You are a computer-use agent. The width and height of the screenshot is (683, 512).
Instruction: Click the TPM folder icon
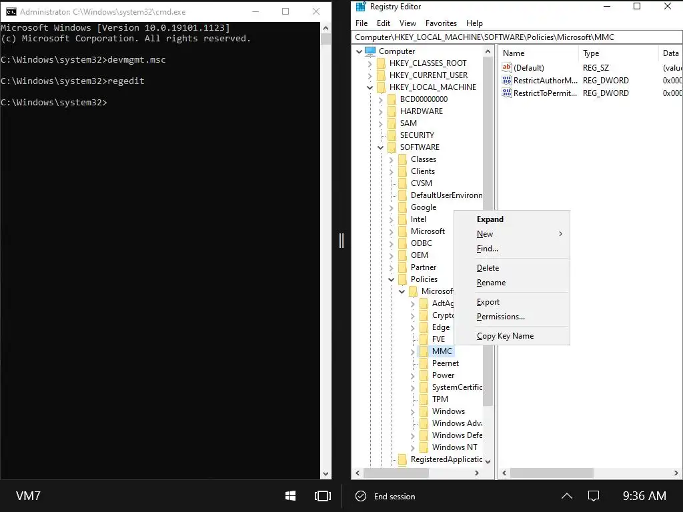(424, 399)
